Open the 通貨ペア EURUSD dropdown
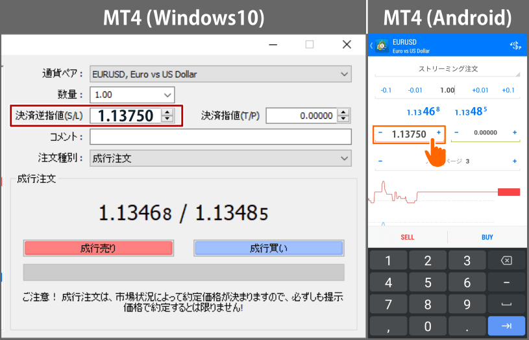 (x=220, y=74)
